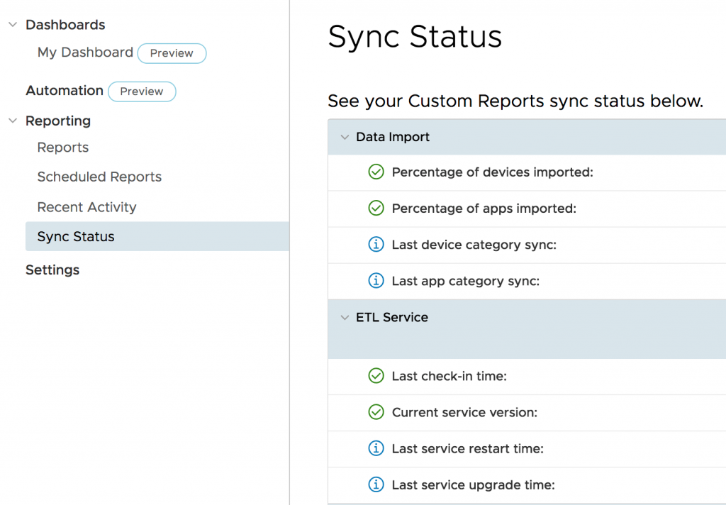Click green check icon beside Percentage of apps imported
This screenshot has height=505, width=726.
point(376,209)
